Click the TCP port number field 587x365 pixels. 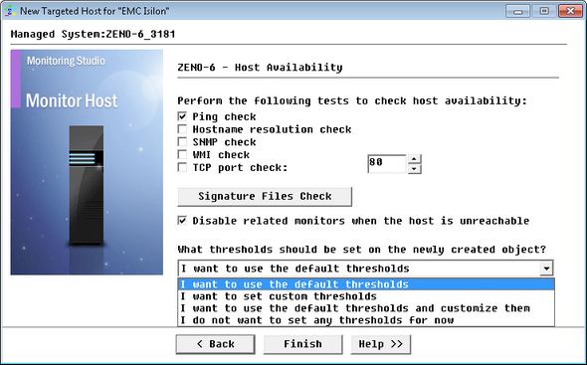coord(387,163)
